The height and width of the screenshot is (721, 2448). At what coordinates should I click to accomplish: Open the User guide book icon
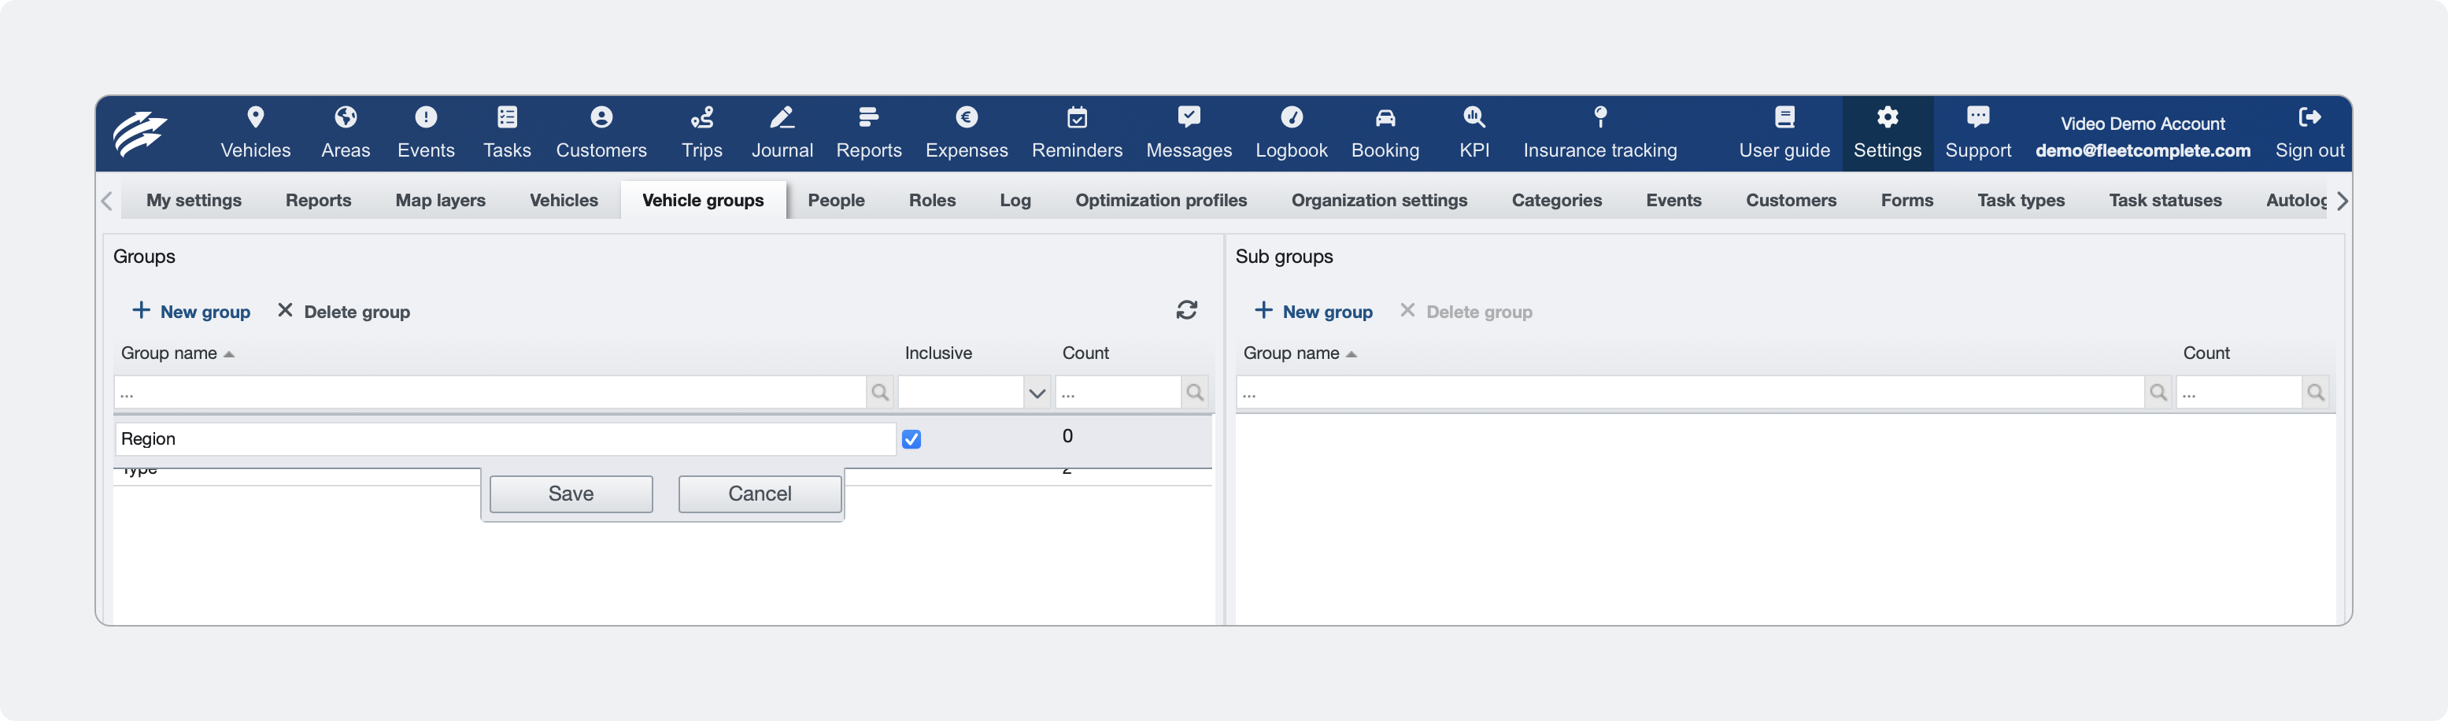point(1784,116)
